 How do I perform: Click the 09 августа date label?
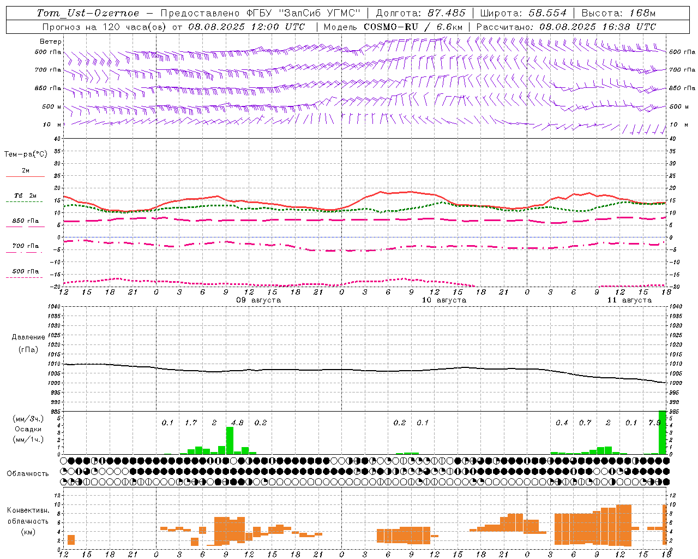click(x=258, y=300)
